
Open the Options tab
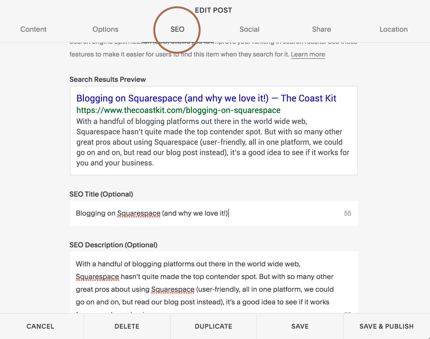tap(105, 29)
